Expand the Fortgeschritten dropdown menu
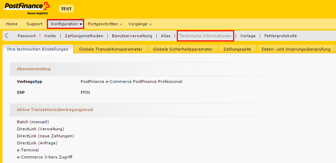The width and height of the screenshot is (336, 163). tap(105, 24)
